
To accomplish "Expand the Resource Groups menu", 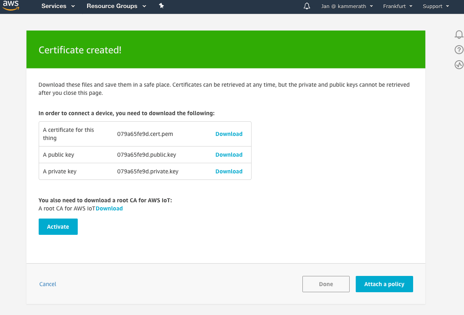I will (116, 6).
